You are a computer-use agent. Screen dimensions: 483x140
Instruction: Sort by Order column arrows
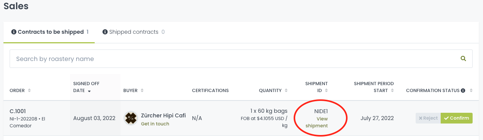[30, 91]
